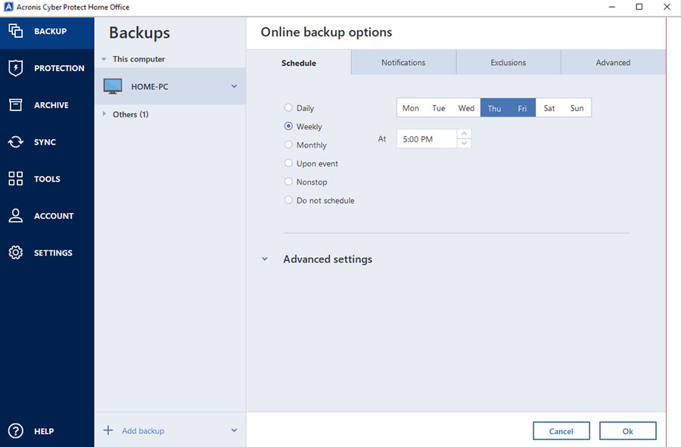Switch to the Exclusions tab
The height and width of the screenshot is (447, 681).
pyautogui.click(x=508, y=62)
